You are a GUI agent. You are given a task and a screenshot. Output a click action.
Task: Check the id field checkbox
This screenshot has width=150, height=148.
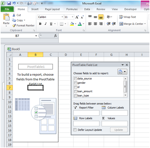tap(76, 87)
